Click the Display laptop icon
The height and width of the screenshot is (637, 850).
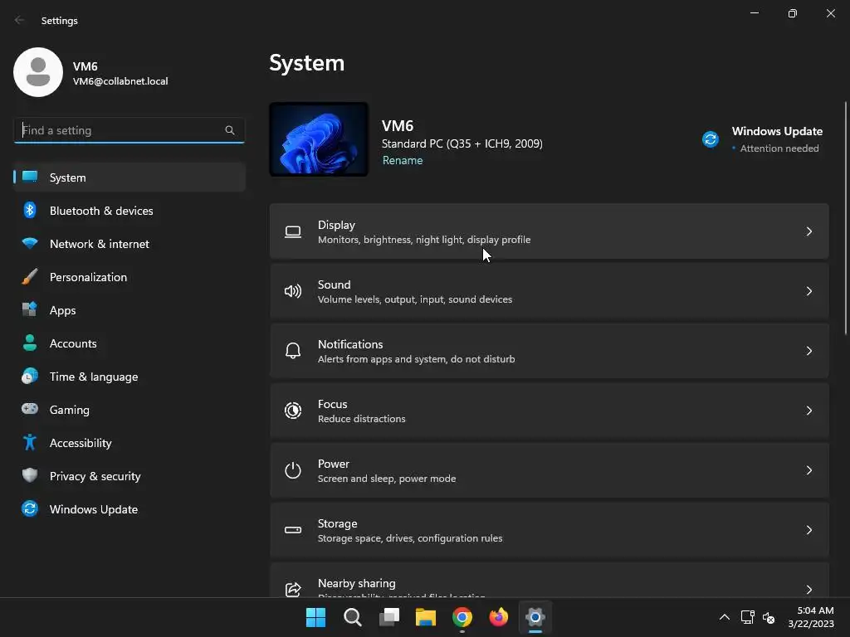point(293,232)
